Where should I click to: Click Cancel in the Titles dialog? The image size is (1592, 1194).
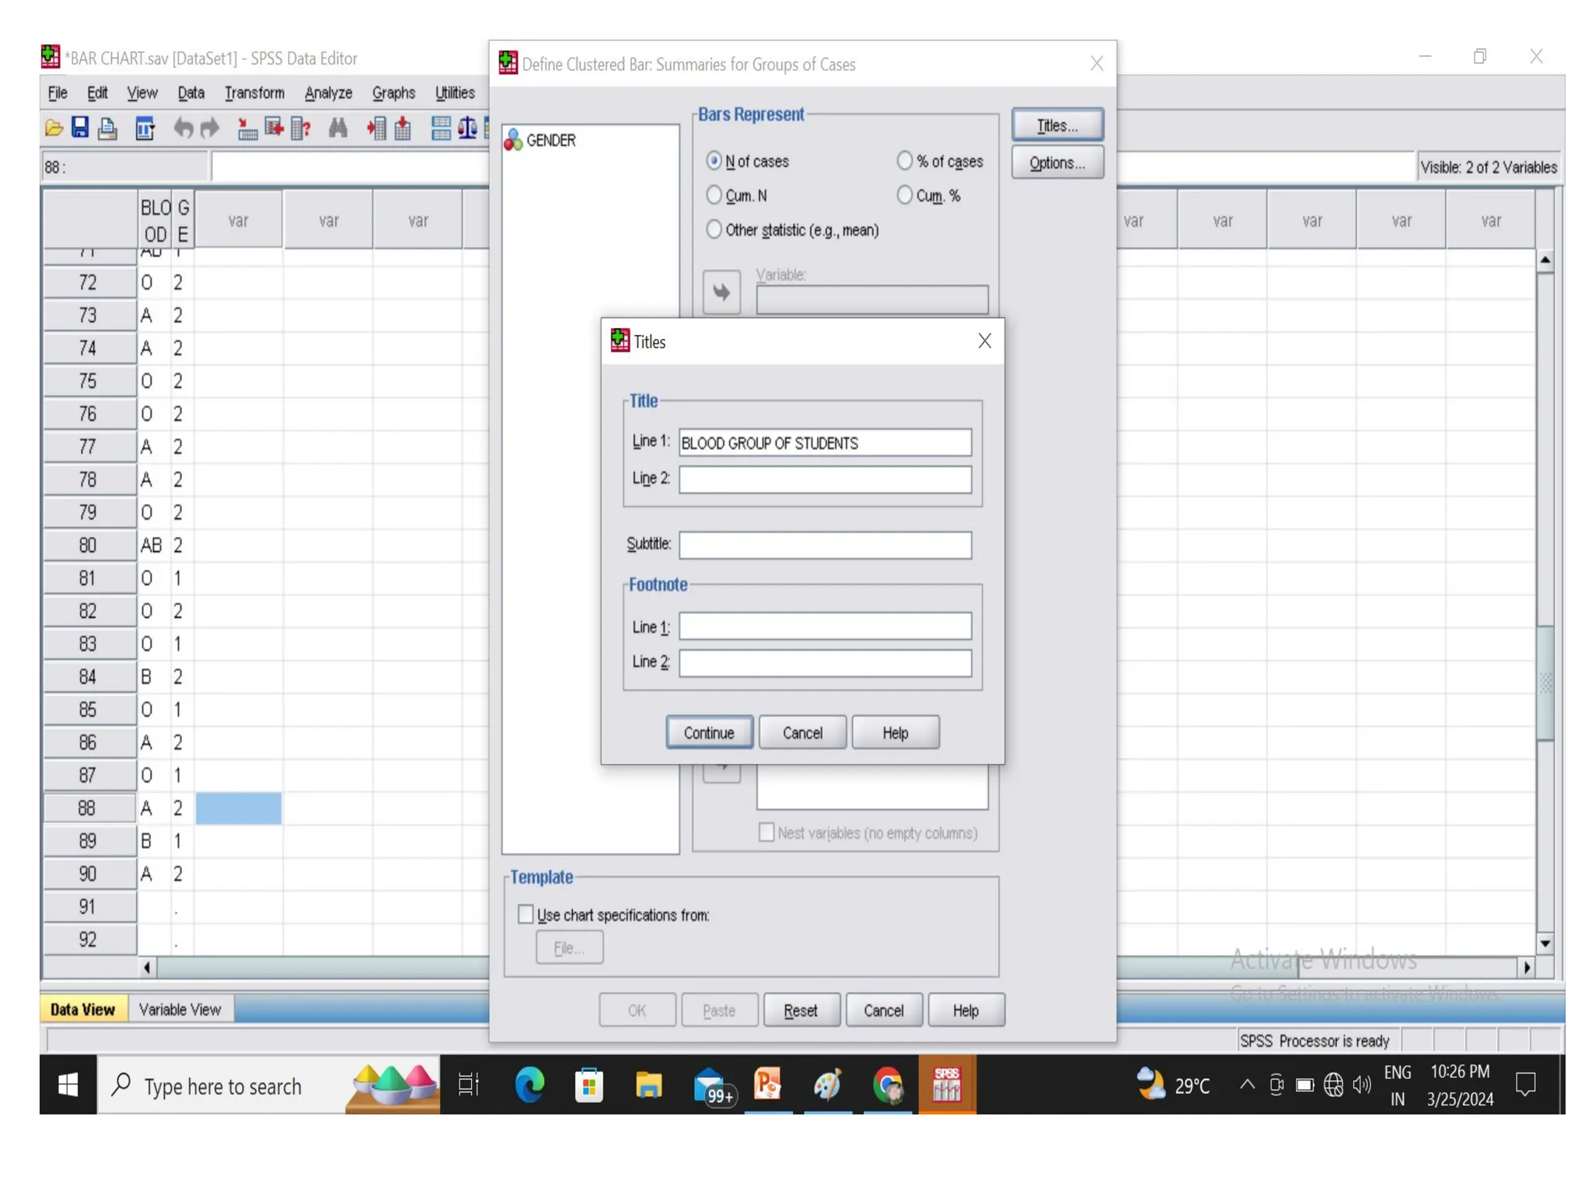(801, 732)
